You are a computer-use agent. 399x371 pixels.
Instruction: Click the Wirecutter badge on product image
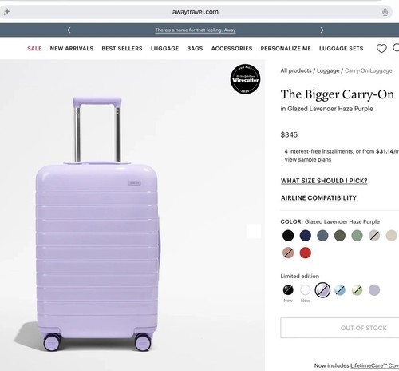[x=245, y=79]
